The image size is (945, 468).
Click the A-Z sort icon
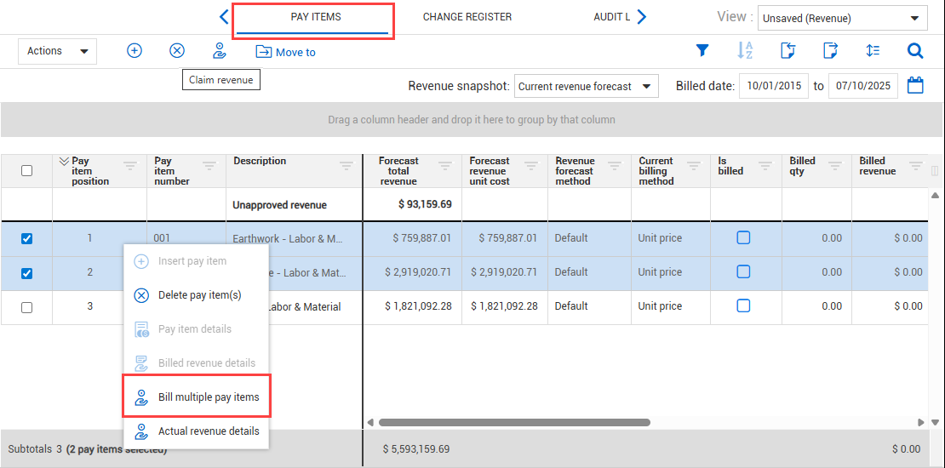(745, 51)
